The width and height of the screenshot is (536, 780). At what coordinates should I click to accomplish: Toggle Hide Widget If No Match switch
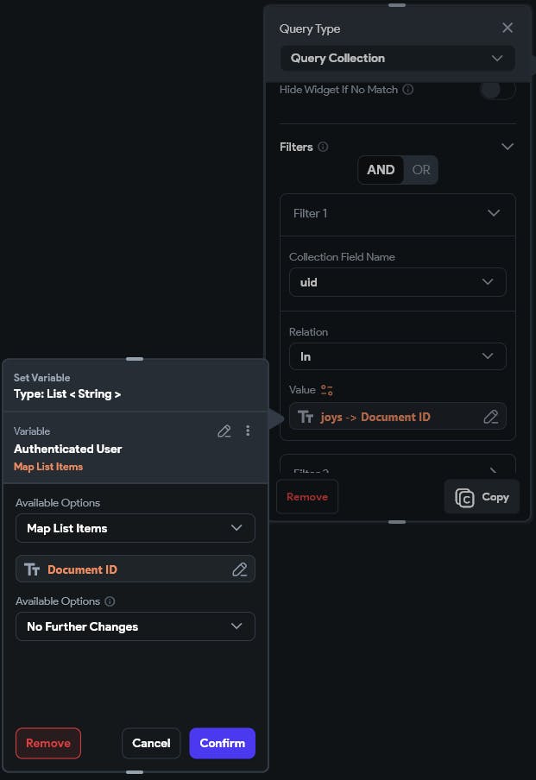coord(497,90)
